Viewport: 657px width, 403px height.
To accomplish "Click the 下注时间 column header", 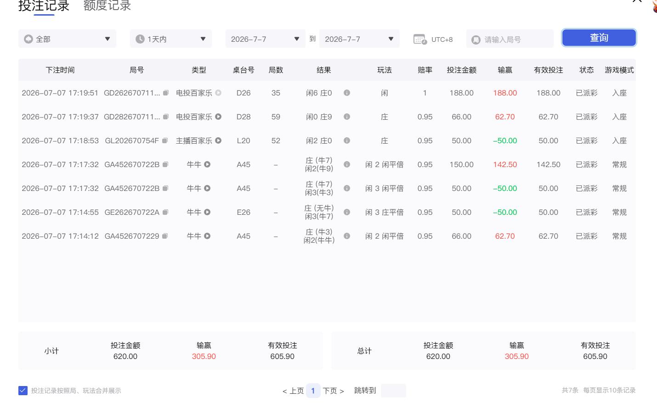I will tap(60, 70).
